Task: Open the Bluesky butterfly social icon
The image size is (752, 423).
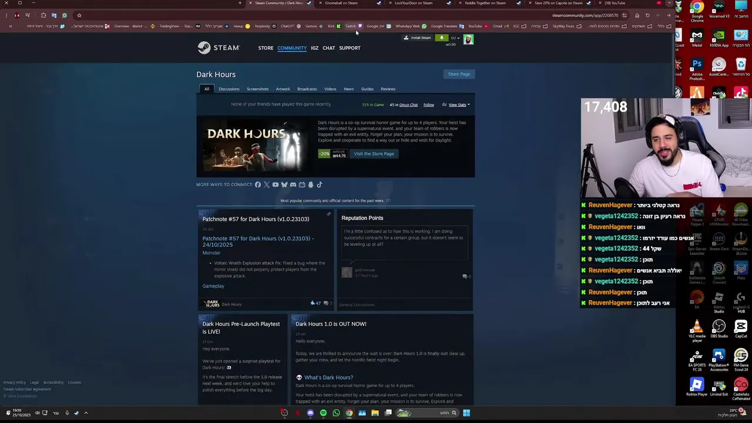Action: (284, 184)
